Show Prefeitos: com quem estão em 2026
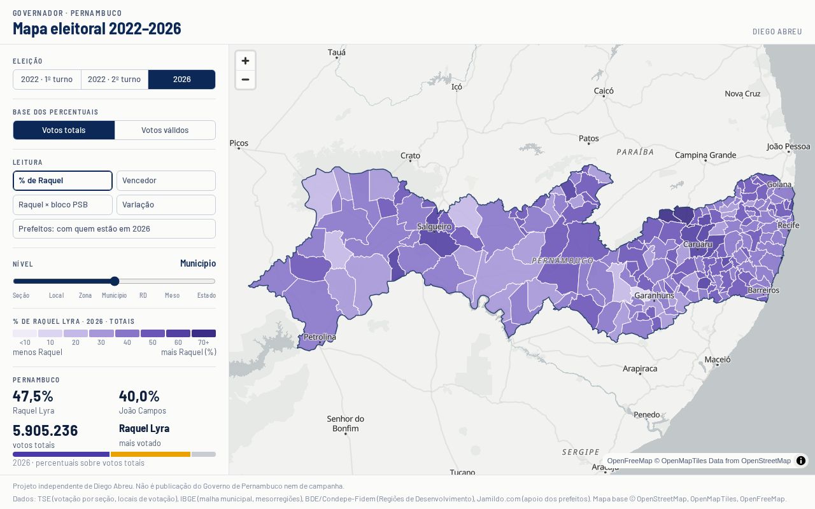Viewport: 815px width, 509px height. pos(114,229)
